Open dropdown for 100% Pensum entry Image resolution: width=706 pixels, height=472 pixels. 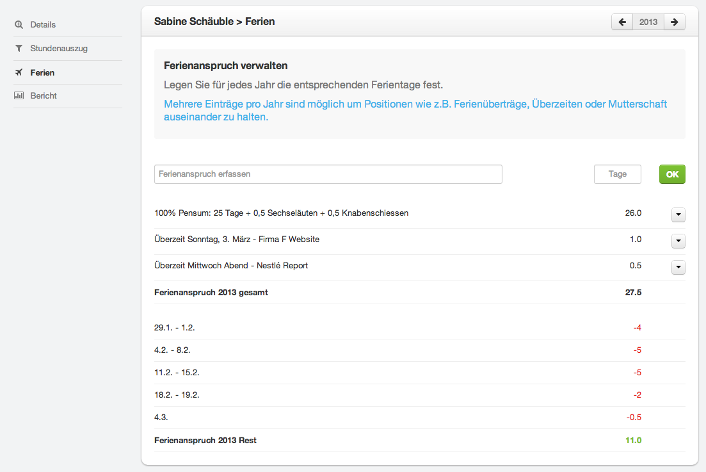(x=678, y=215)
